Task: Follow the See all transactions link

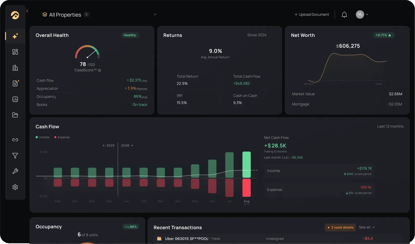Action: tap(367, 227)
